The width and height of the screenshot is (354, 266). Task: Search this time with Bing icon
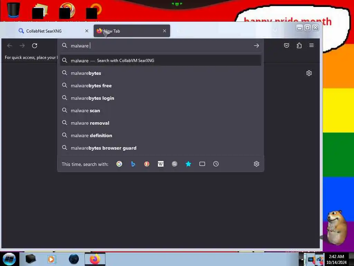(133, 164)
